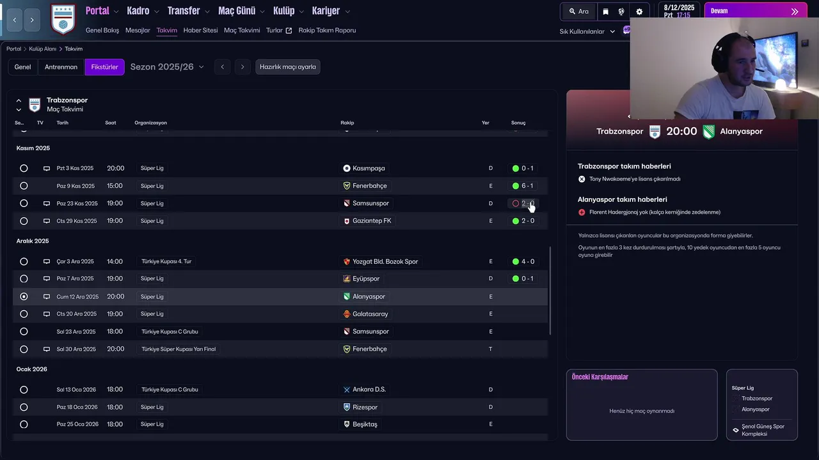
Task: Select radio button for Alanyaspor match
Action: click(24, 296)
